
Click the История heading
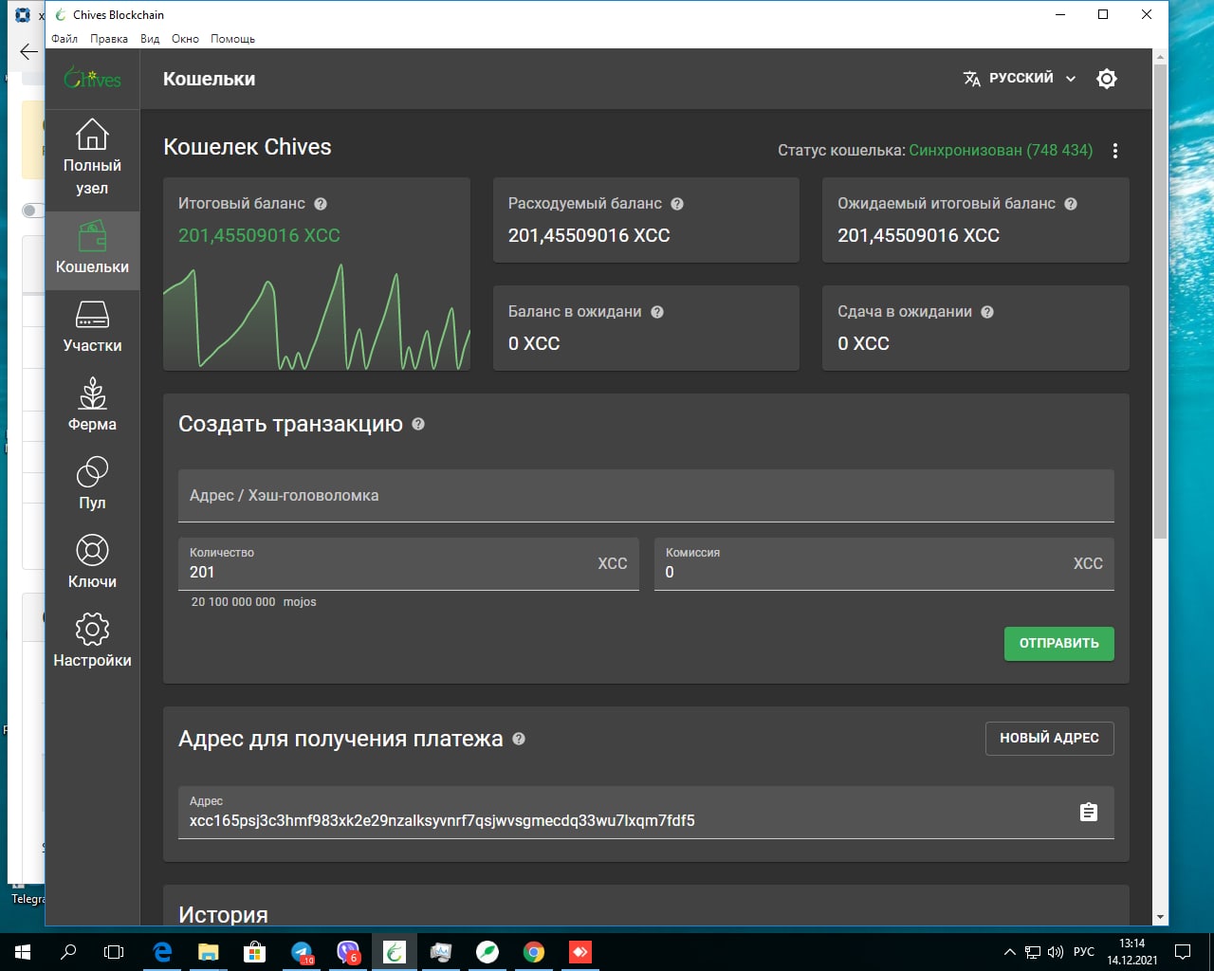point(223,914)
